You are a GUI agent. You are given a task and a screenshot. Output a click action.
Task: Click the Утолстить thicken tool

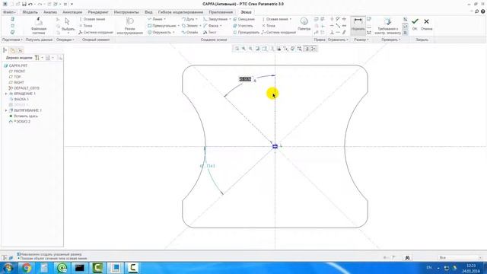[243, 26]
